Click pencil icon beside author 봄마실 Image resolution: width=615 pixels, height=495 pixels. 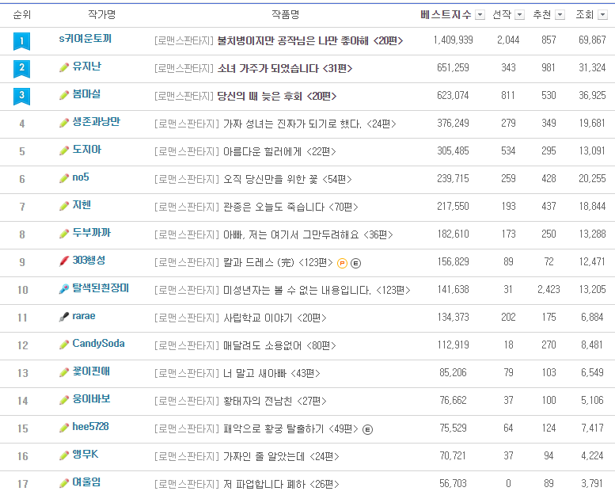pos(64,95)
